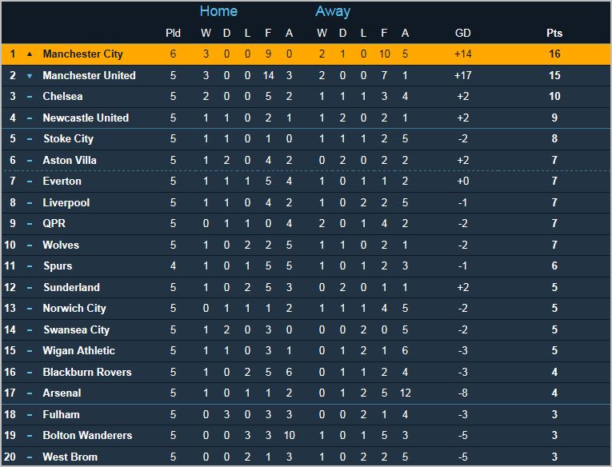
Task: Click the up arrow beside Manchester City
Action: (30, 54)
